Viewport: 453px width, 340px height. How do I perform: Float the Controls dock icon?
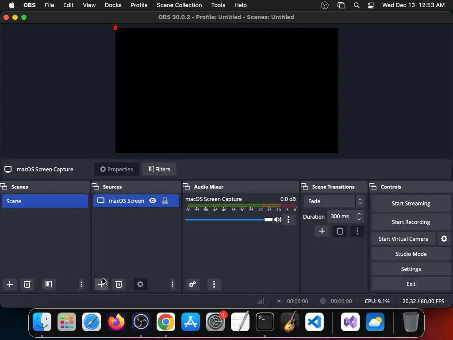[x=373, y=186]
